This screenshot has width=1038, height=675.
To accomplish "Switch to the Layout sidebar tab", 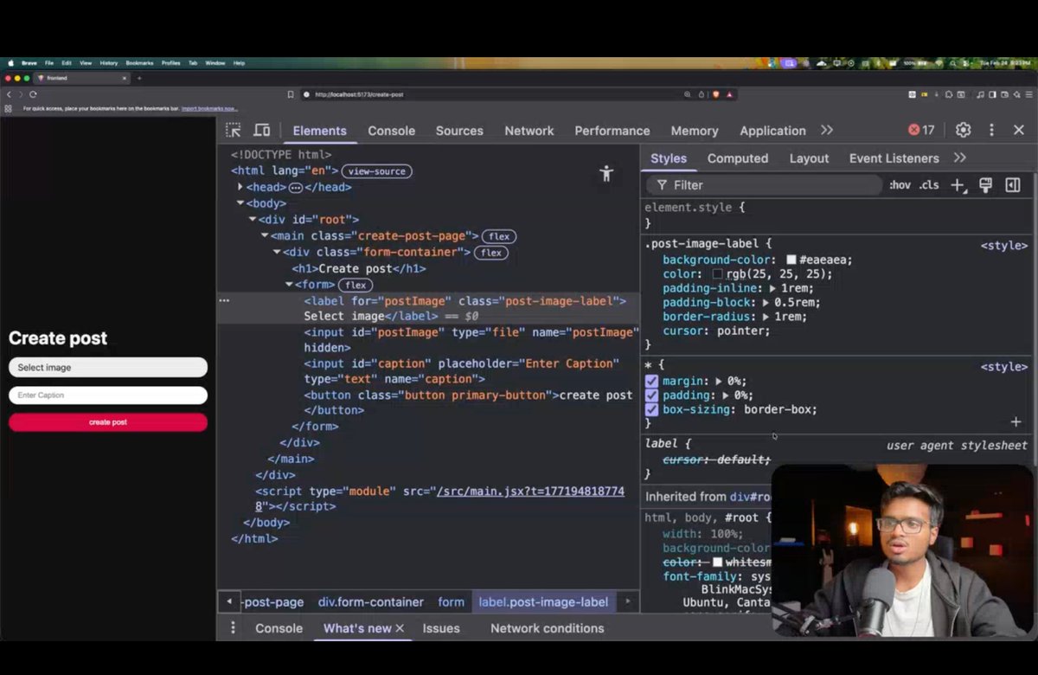I will click(809, 158).
